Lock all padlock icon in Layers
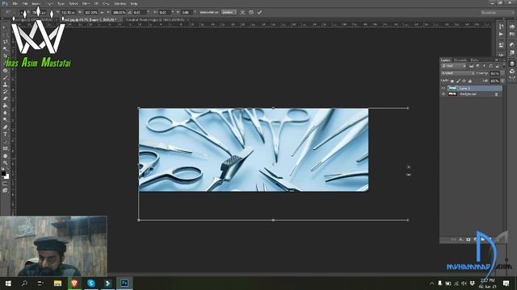The image size is (517, 290). click(470, 81)
